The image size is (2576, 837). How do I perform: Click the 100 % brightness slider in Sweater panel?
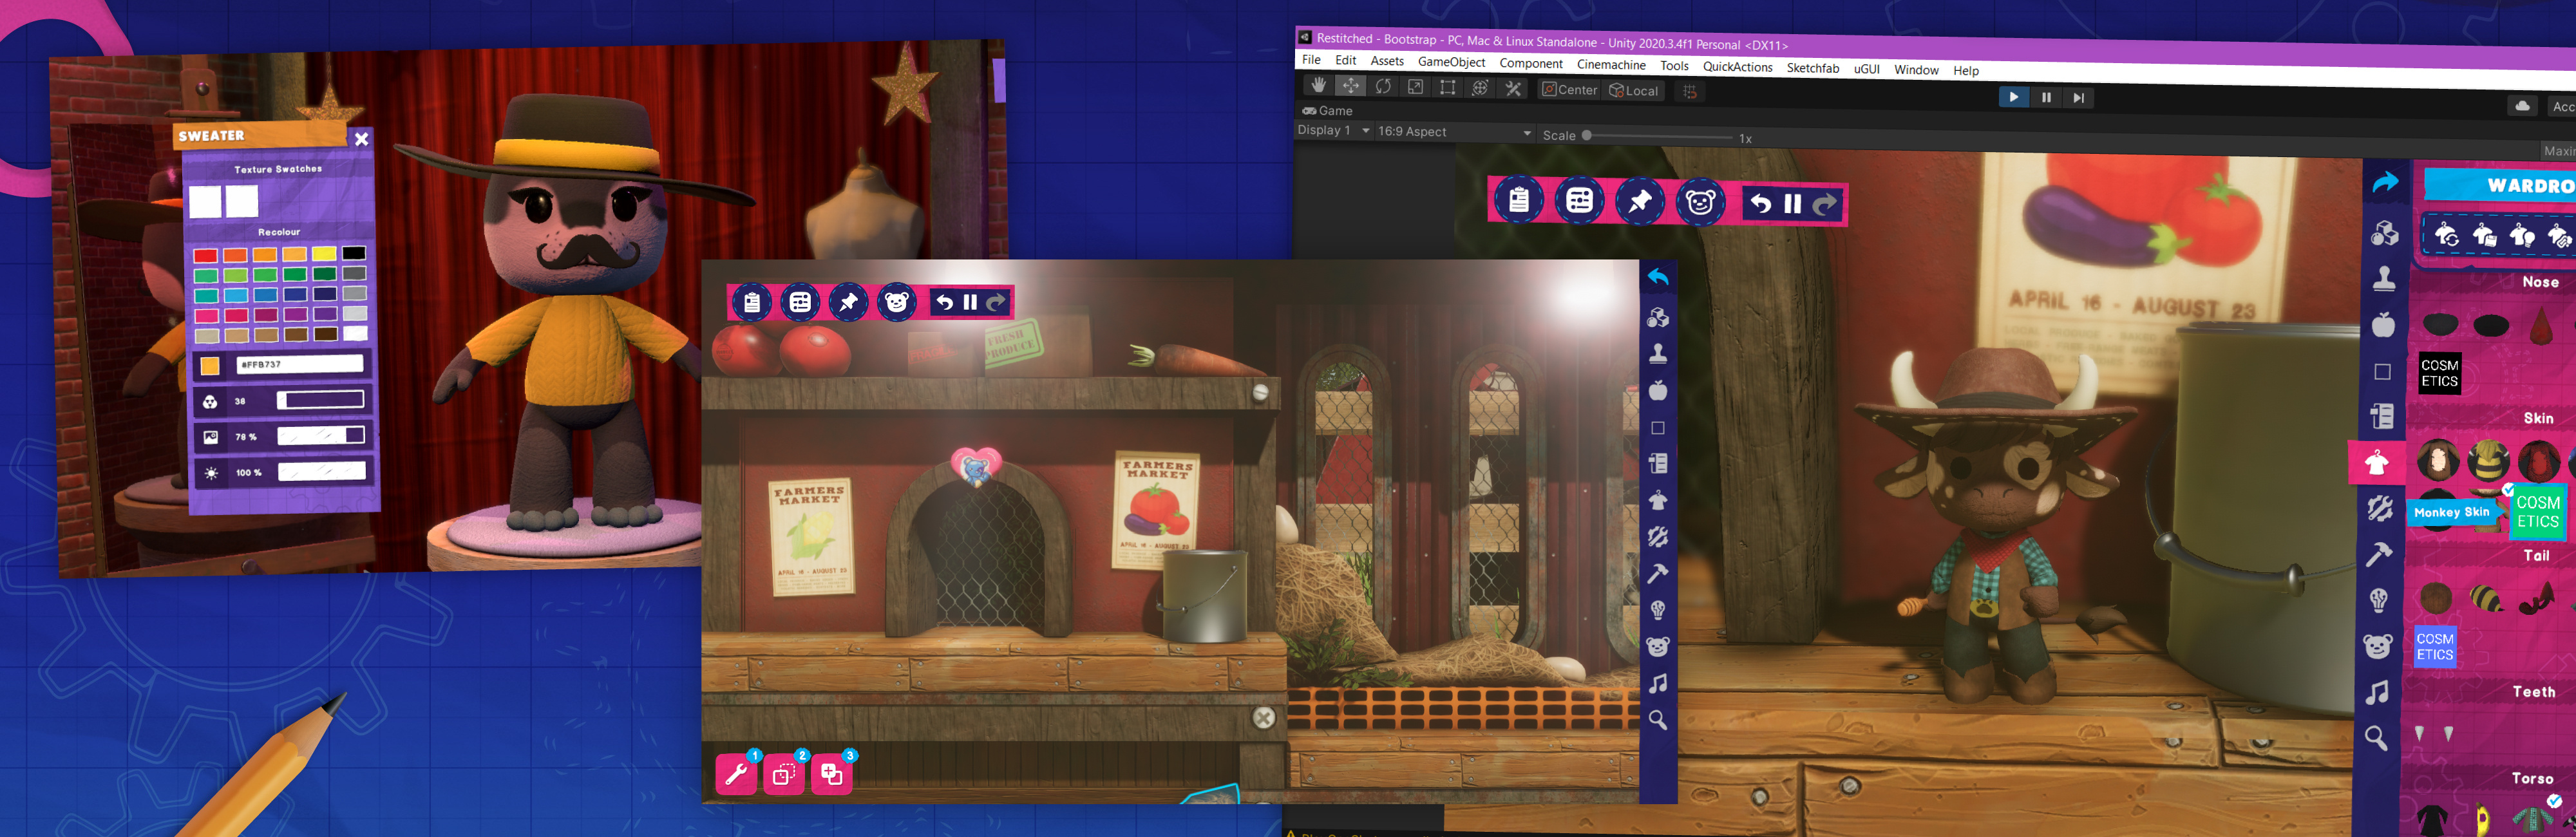click(x=321, y=471)
